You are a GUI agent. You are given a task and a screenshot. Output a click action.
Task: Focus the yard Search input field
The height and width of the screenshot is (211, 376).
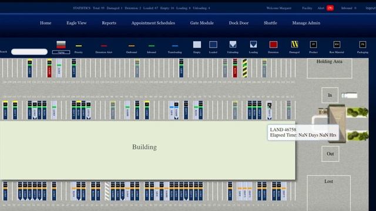tap(29, 52)
